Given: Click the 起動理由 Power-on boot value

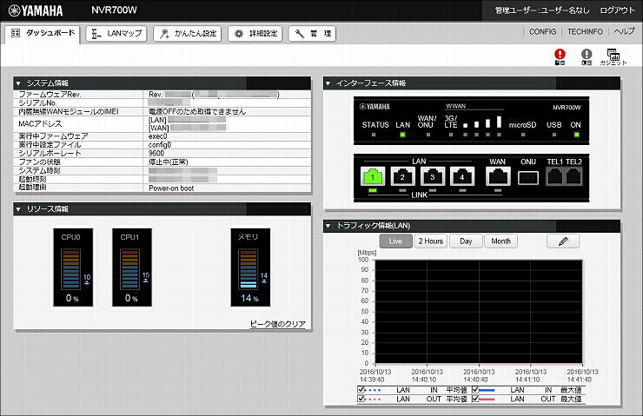Looking at the screenshot, I should [x=171, y=188].
